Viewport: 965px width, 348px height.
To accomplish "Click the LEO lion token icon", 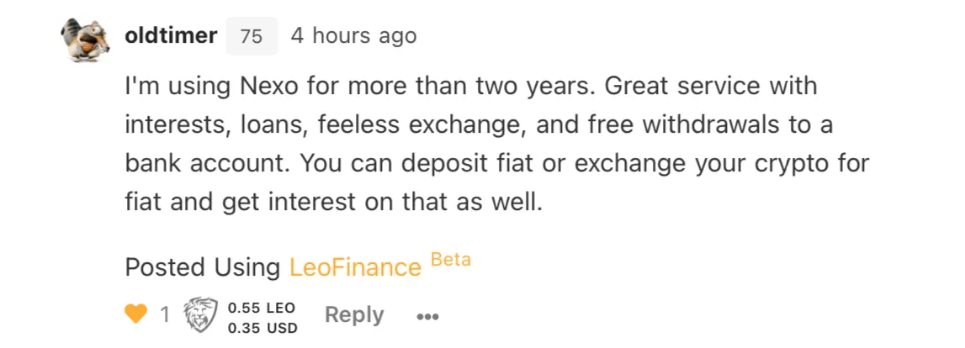I will click(x=200, y=315).
